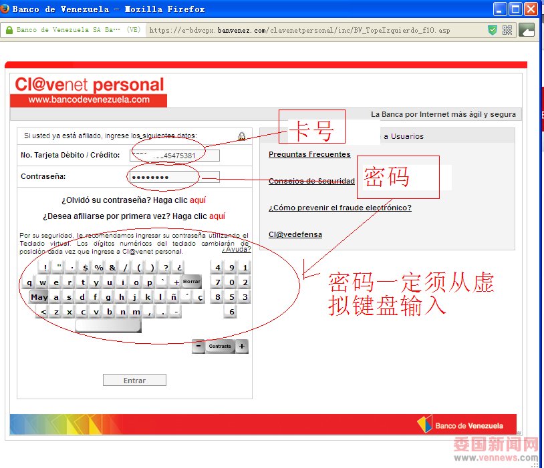Tap digit 3 on virtual numeric pad

coord(245,297)
